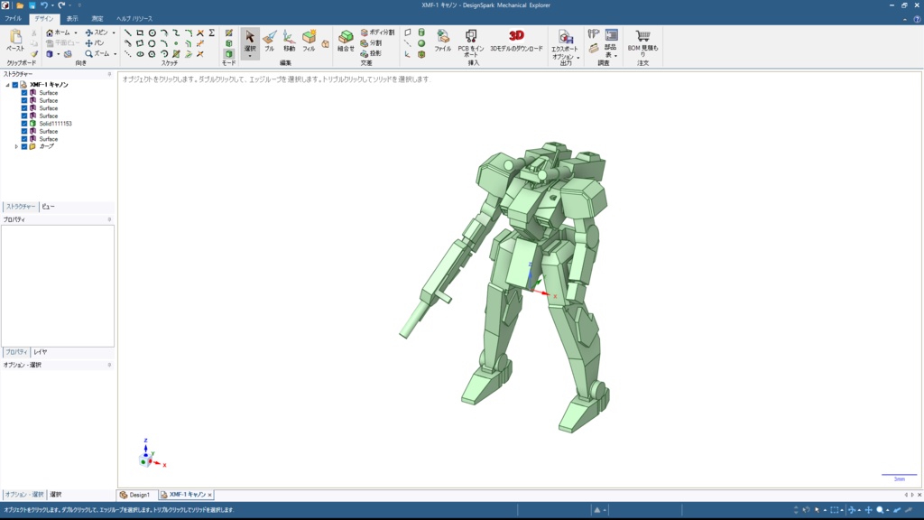This screenshot has height=520, width=924.
Task: Open the ホーム view dropdown arrow
Action: coord(76,33)
